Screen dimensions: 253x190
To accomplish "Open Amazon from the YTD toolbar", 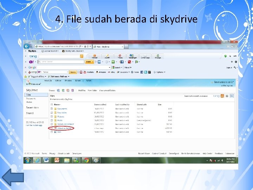I will pos(101,72).
